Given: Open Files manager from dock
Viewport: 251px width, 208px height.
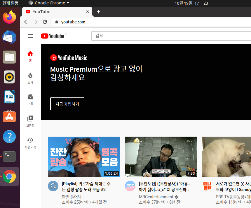Looking at the screenshot, I should (9, 57).
